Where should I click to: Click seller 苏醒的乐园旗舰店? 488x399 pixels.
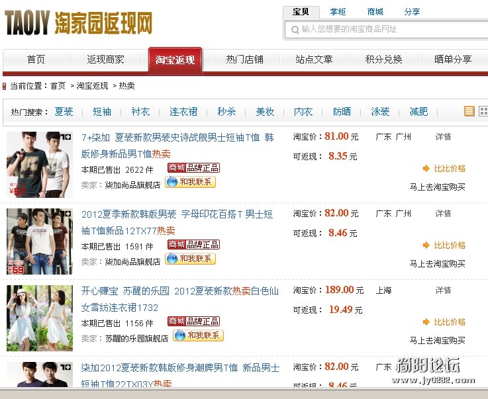(136, 339)
